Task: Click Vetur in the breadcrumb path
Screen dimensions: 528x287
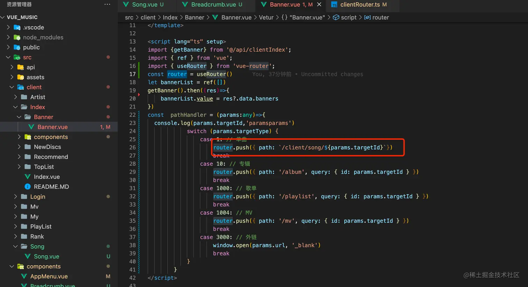Action: (x=266, y=17)
